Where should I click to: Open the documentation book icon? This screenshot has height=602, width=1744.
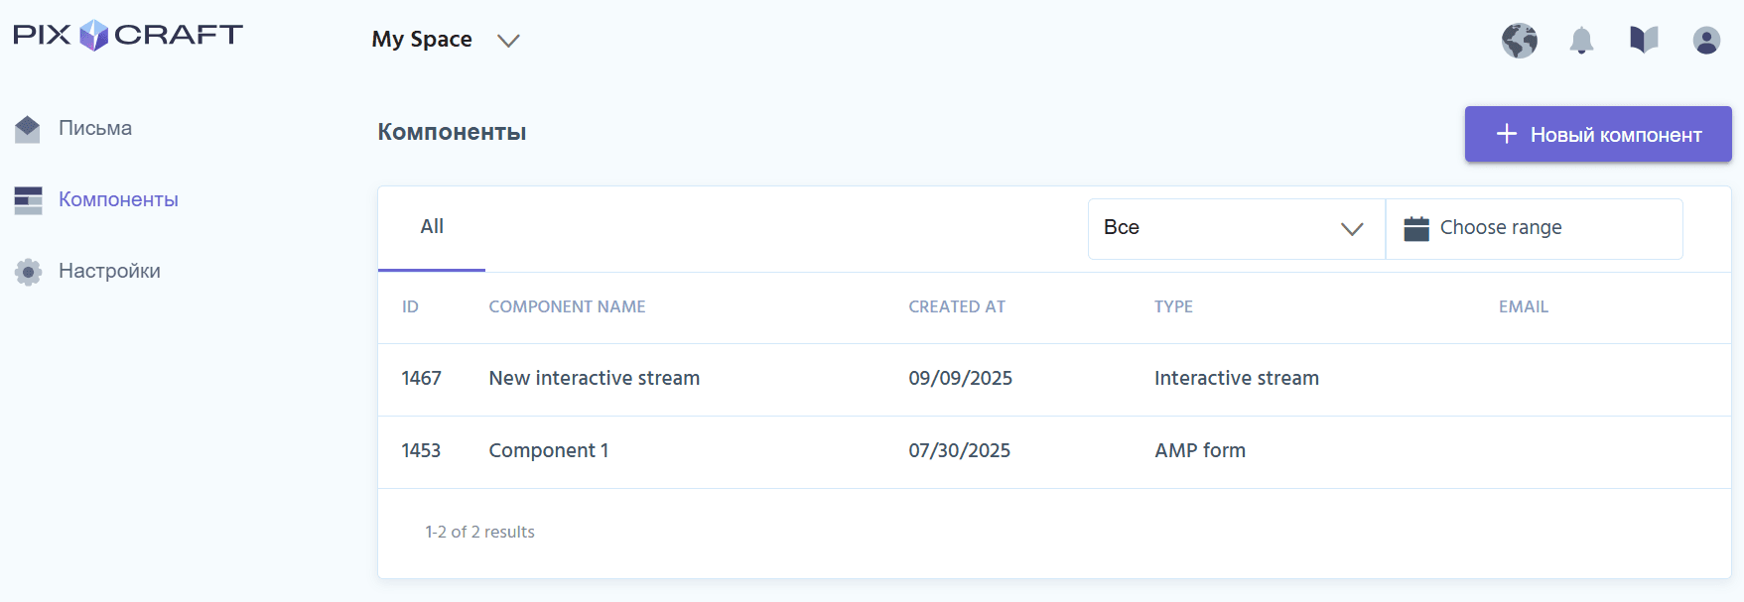click(x=1644, y=40)
